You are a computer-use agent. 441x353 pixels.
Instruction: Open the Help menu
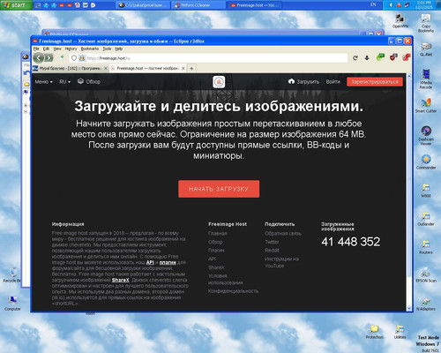coord(118,49)
